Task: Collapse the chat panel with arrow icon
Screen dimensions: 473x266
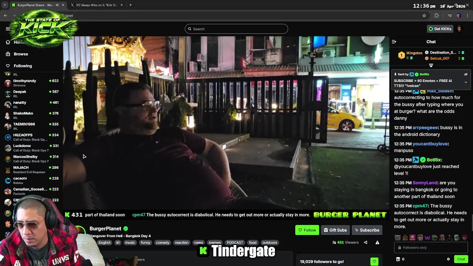Action: pos(394,42)
